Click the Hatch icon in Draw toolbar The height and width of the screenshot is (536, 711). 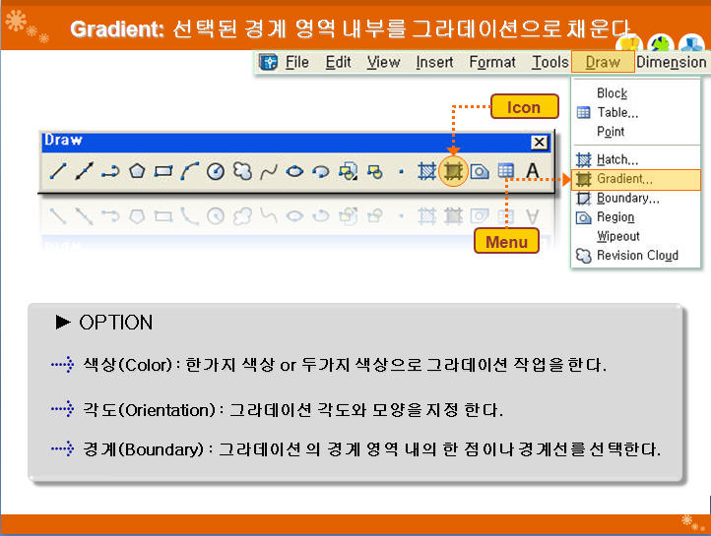(426, 171)
